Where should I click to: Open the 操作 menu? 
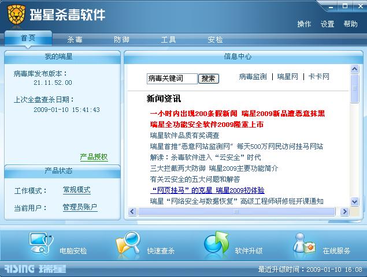click(304, 24)
